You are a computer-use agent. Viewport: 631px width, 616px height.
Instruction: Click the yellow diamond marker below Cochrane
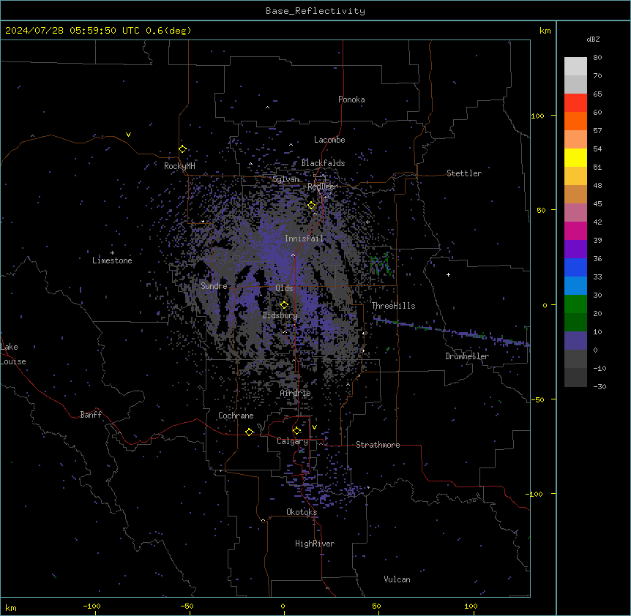(249, 432)
